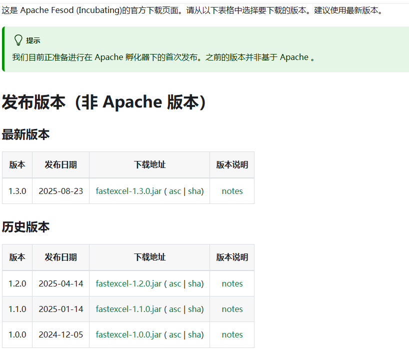The image size is (409, 351).
Task: View notes for version 1.2.0
Action: coord(232,283)
